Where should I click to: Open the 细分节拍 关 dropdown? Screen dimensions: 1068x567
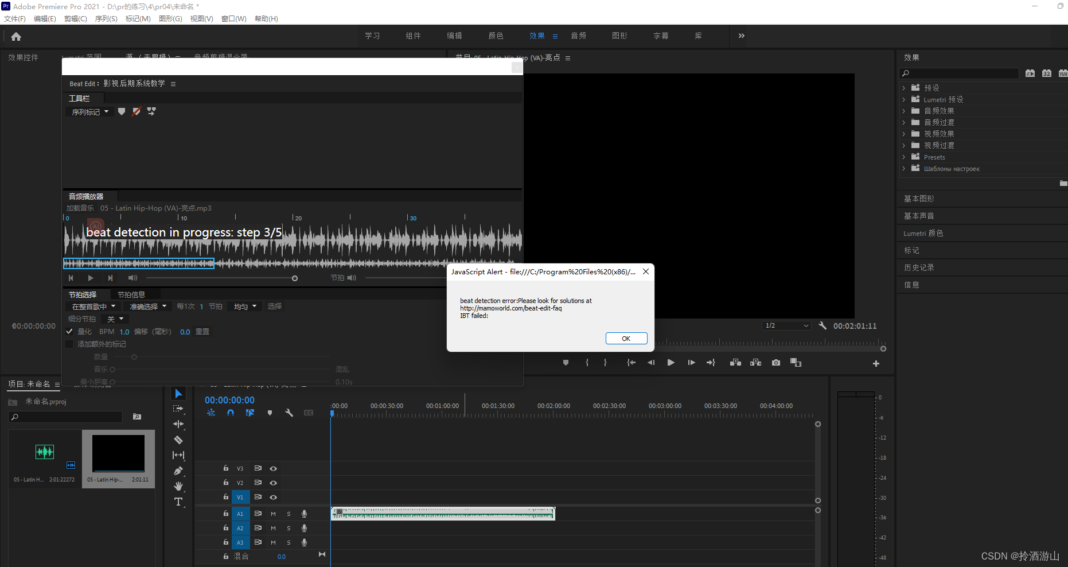coord(115,319)
